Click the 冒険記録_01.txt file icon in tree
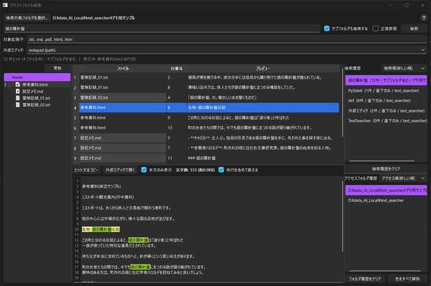Screen dimensions: 431x286 17,97
